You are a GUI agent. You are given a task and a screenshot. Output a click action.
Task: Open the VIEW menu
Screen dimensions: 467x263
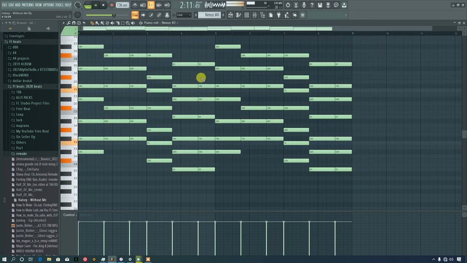click(x=38, y=5)
